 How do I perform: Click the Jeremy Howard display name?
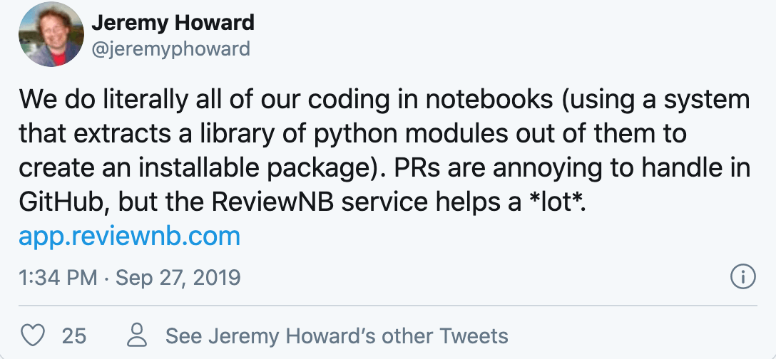tap(173, 23)
